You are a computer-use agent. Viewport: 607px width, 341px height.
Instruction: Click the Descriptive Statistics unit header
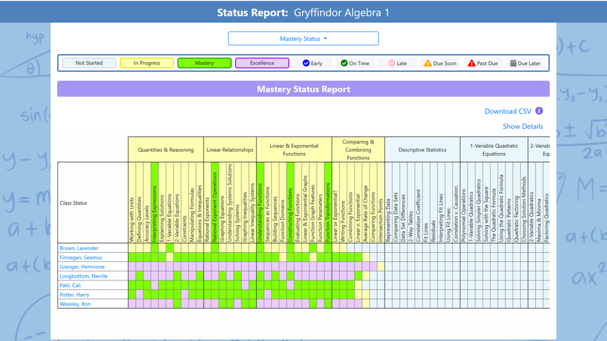422,150
